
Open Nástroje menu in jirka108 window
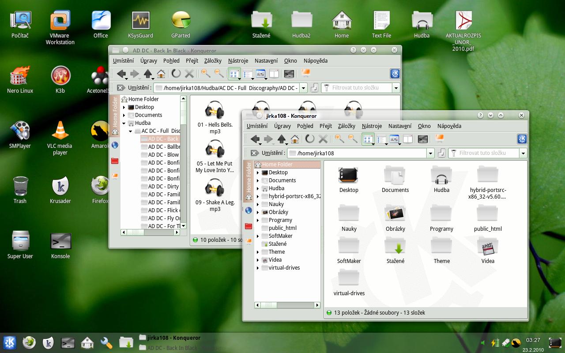pyautogui.click(x=372, y=126)
